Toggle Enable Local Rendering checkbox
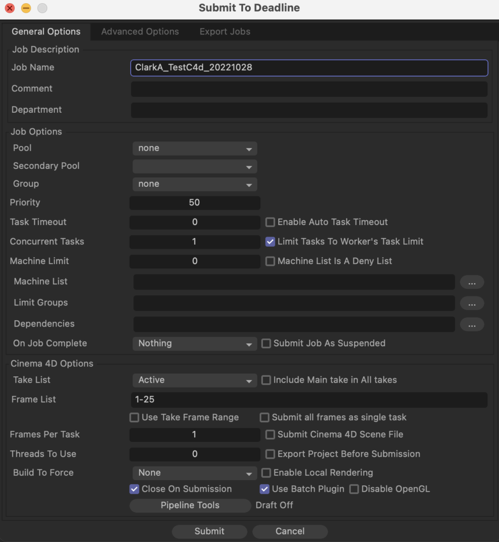 [266, 473]
